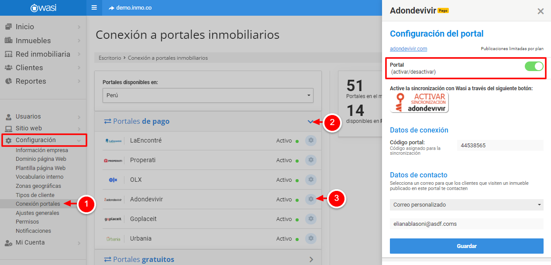Open Properati portal settings gear
Viewport: 551px width, 265px height.
(x=310, y=160)
